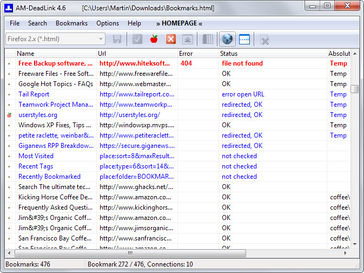Viewport: 364px width, 273px height.
Task: Toggle the globe internal browser icon
Action: pyautogui.click(x=227, y=39)
